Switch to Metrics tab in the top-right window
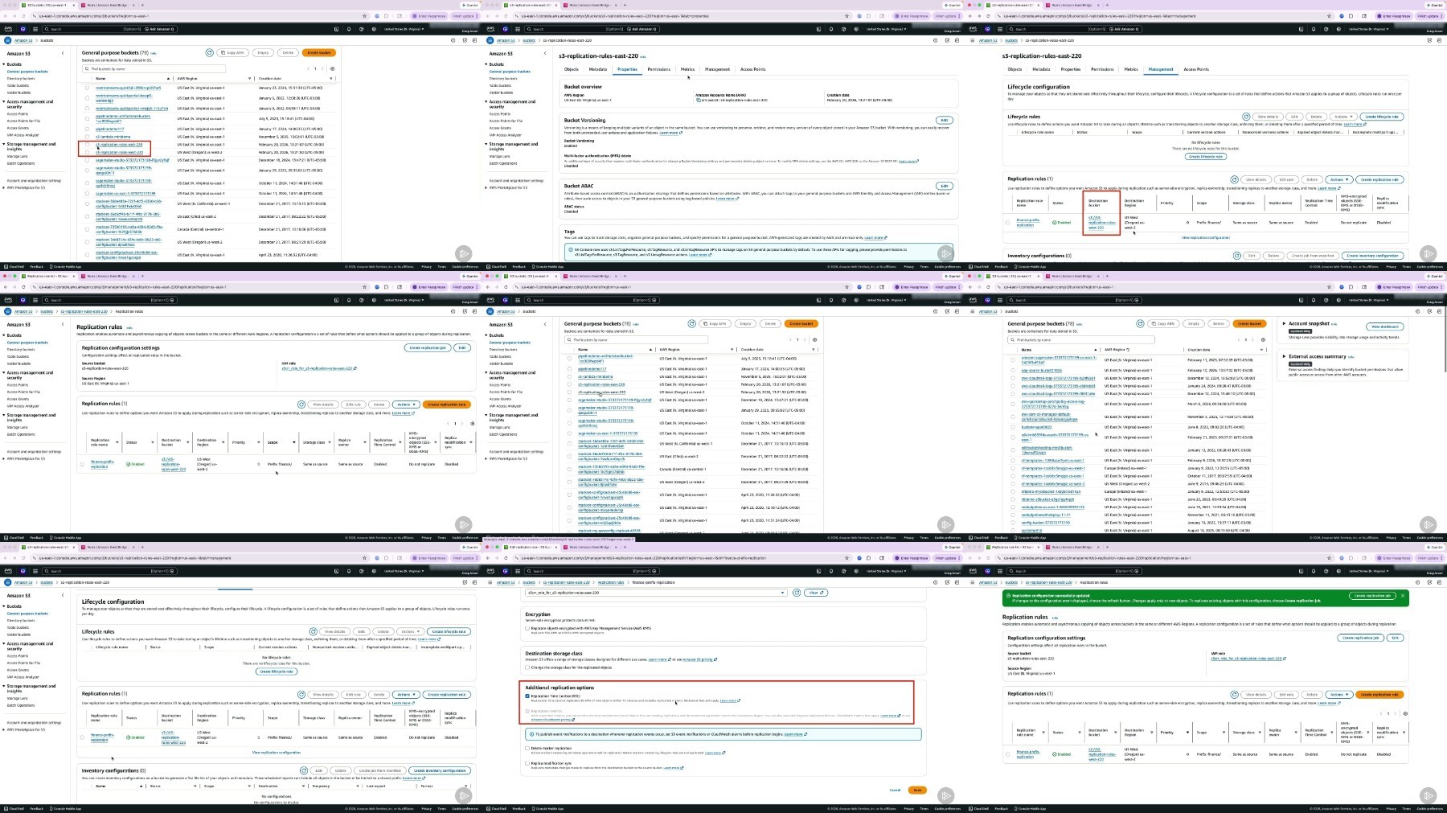 1131,69
